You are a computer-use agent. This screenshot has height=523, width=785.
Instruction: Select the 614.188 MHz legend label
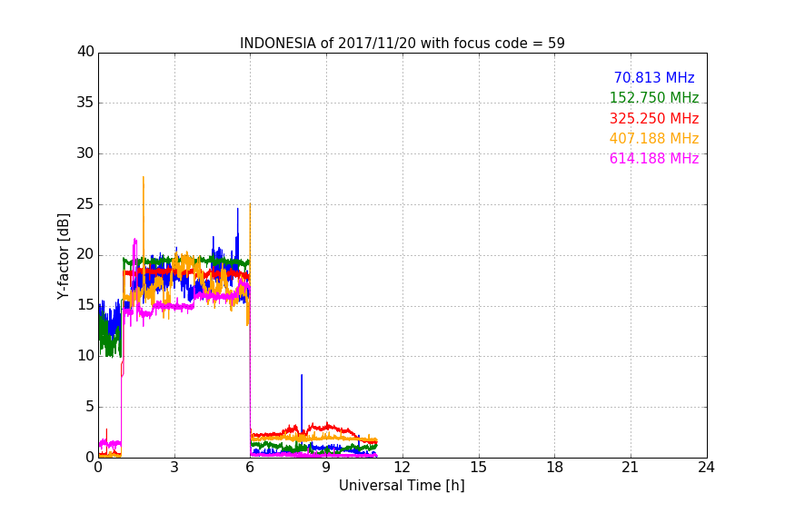(x=654, y=158)
